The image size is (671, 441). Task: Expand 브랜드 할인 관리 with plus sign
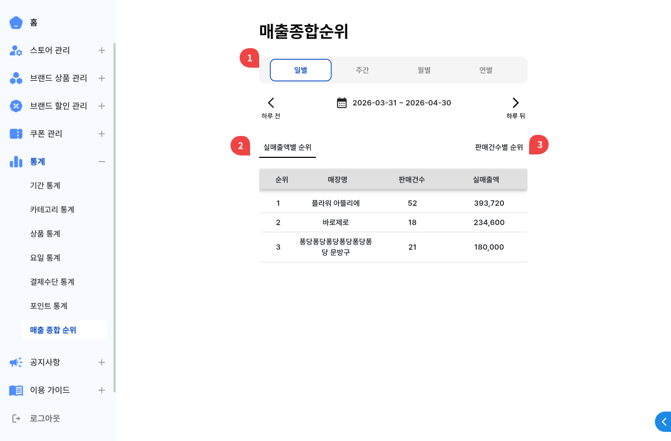102,106
